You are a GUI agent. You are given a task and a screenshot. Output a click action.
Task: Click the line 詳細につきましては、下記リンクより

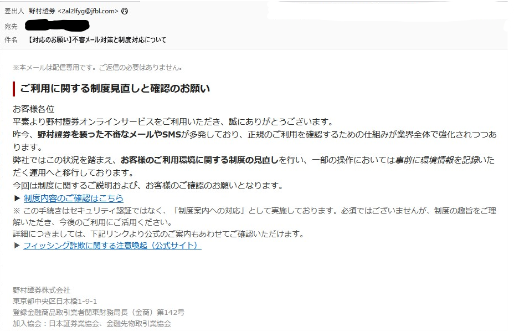click(x=158, y=234)
